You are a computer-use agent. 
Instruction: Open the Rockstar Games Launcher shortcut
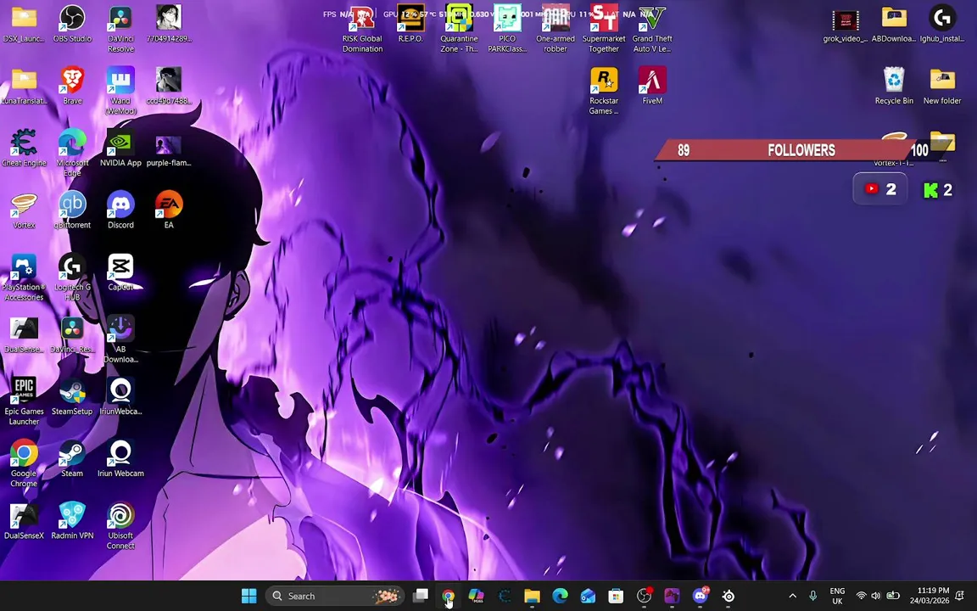(x=604, y=91)
